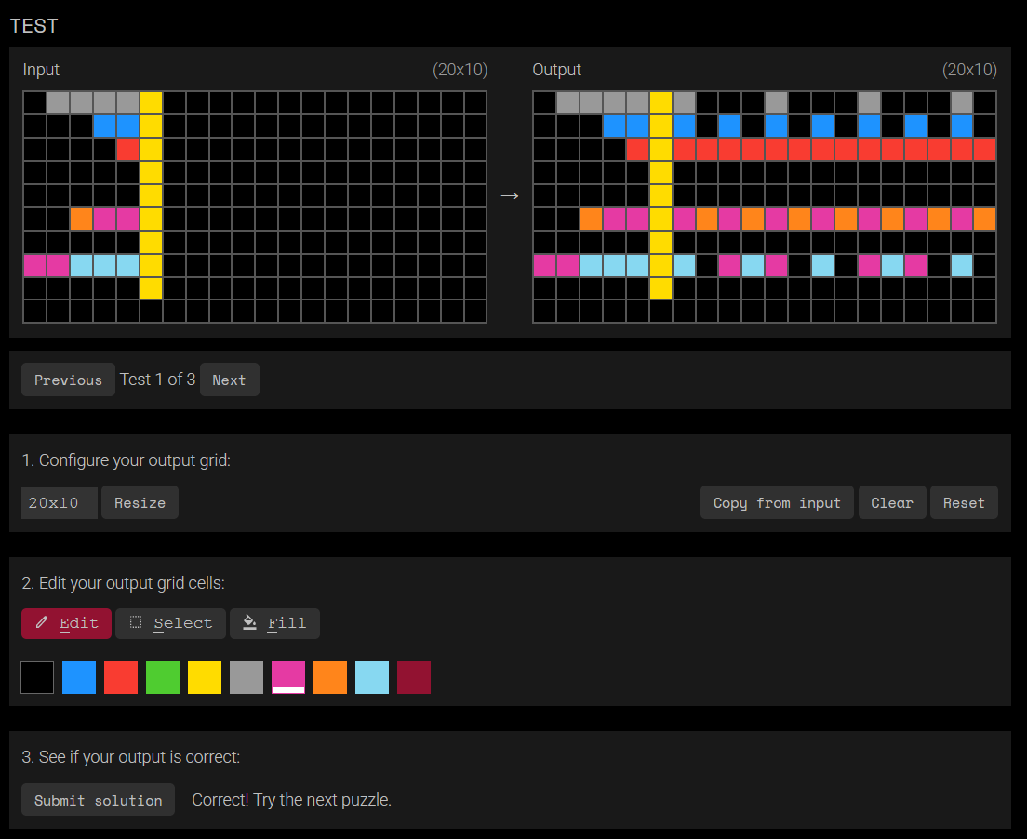Pick the magenta color swatch
Image resolution: width=1027 pixels, height=839 pixels.
pyautogui.click(x=288, y=677)
